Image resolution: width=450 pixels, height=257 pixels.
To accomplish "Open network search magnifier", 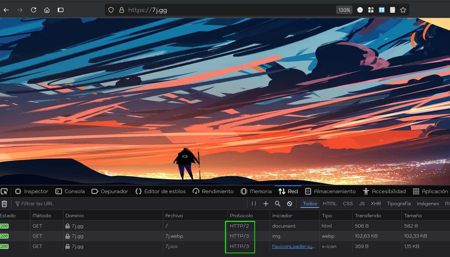I will [277, 204].
